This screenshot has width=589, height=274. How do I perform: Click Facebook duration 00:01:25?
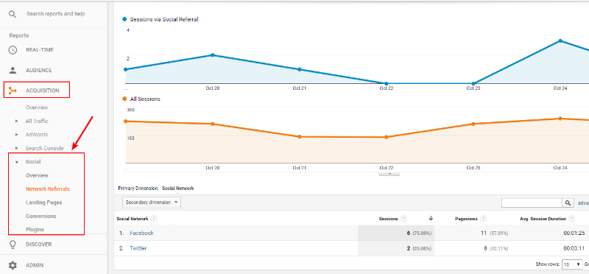[x=574, y=233]
